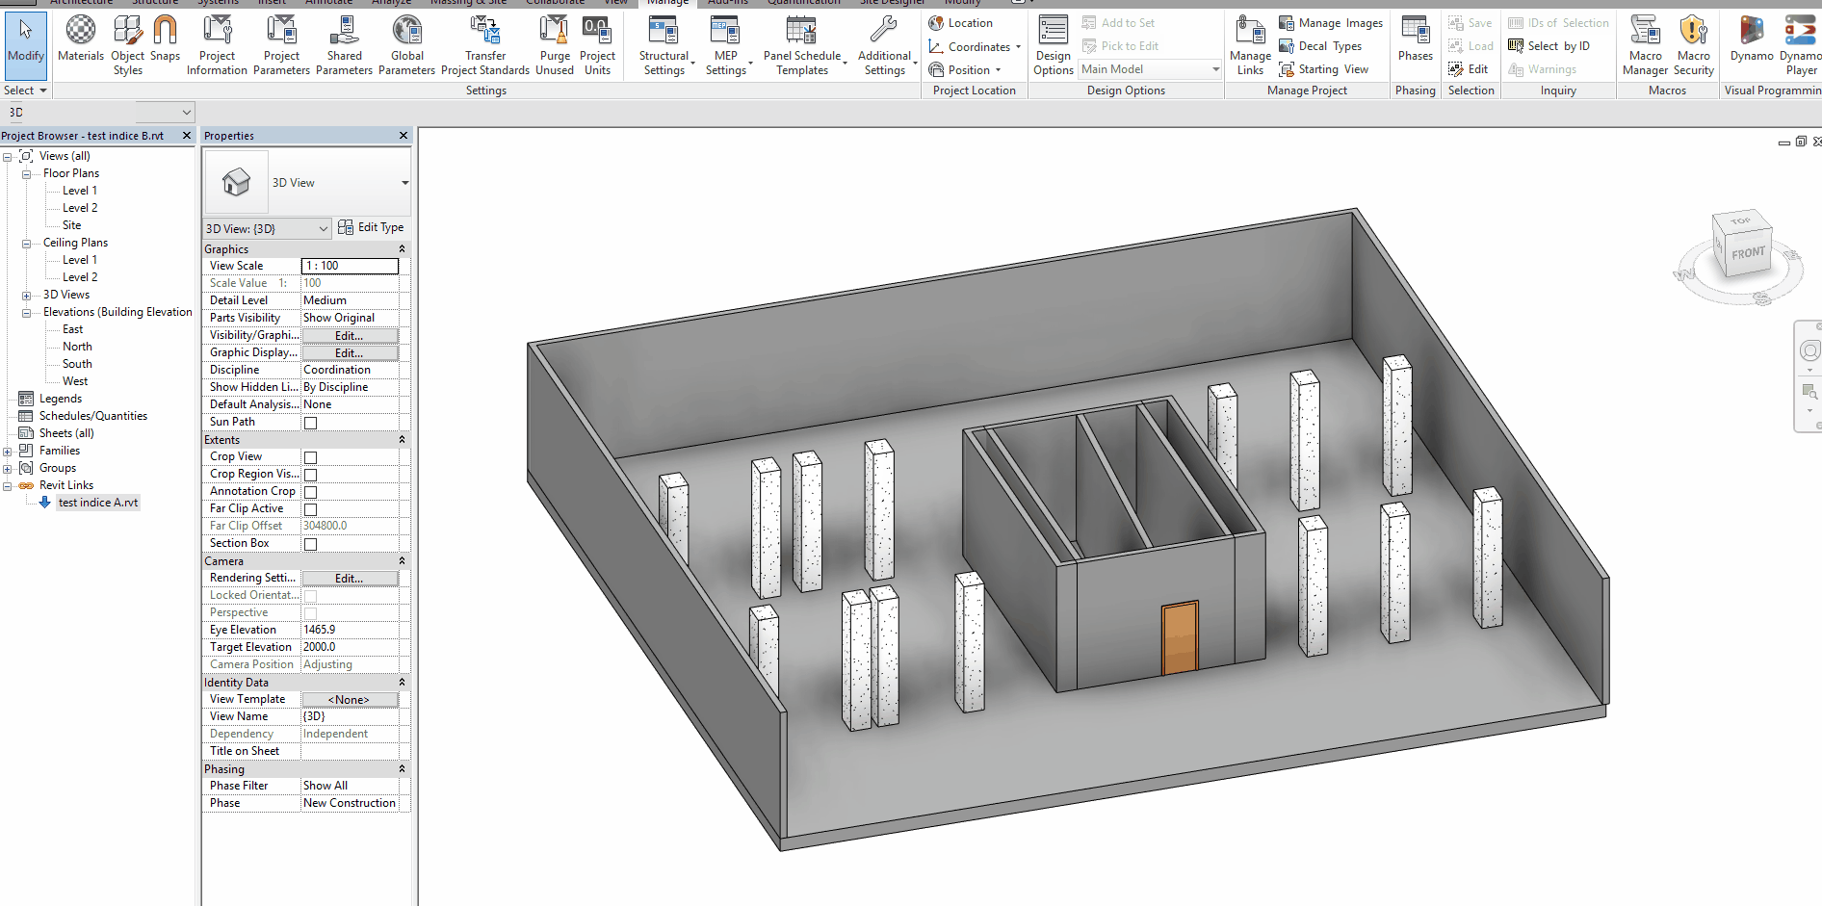Launch Dynamo visual programming
This screenshot has width=1822, height=906.
point(1751,40)
